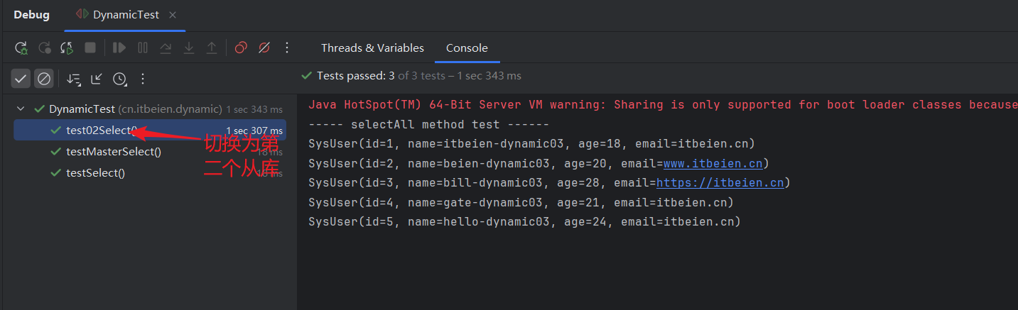Click the SysUser id=5 hello-dynamic03 line
This screenshot has width=1018, height=310.
(x=524, y=222)
